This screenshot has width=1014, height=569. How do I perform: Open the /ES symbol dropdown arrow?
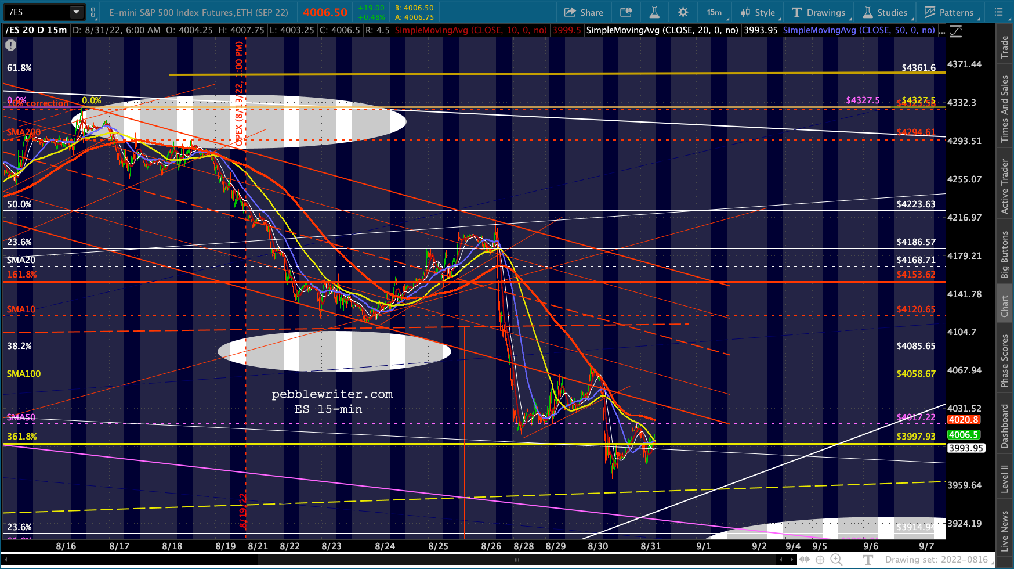tap(76, 12)
